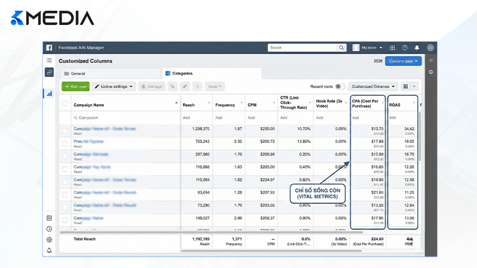Check the row with reach 83,654
The image size is (477, 268).
pyautogui.click(x=65, y=195)
